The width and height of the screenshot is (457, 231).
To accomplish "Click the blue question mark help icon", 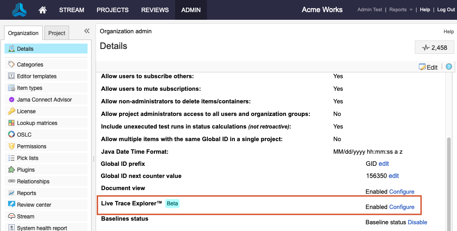I will 449,67.
